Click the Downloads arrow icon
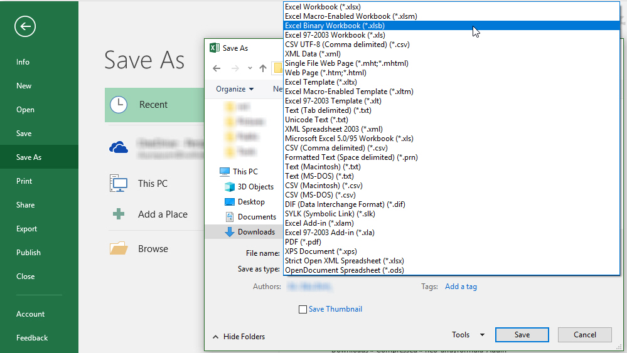 point(230,232)
